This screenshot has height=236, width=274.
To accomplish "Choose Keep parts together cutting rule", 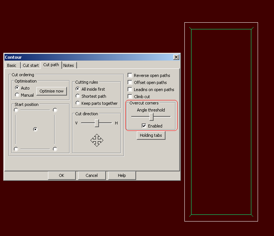I will 78,103.
